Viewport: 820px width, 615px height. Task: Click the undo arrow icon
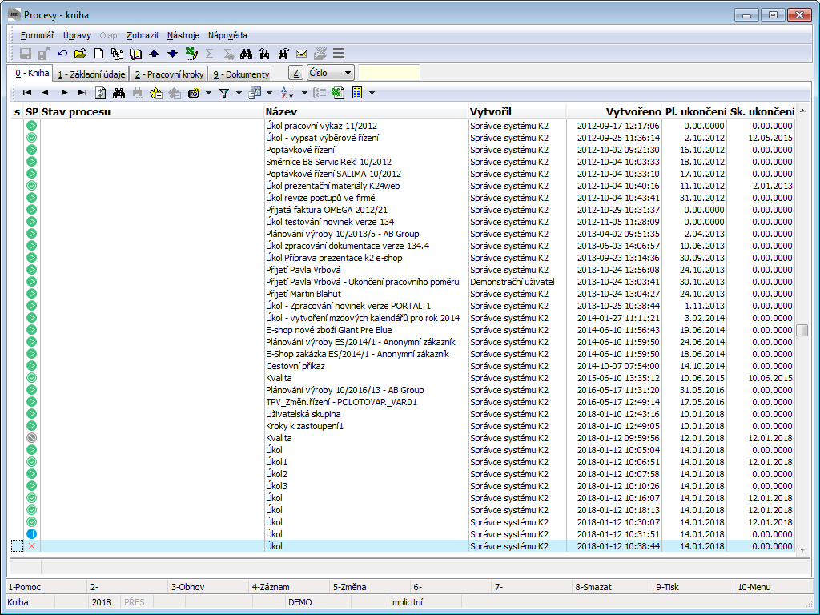(x=62, y=54)
